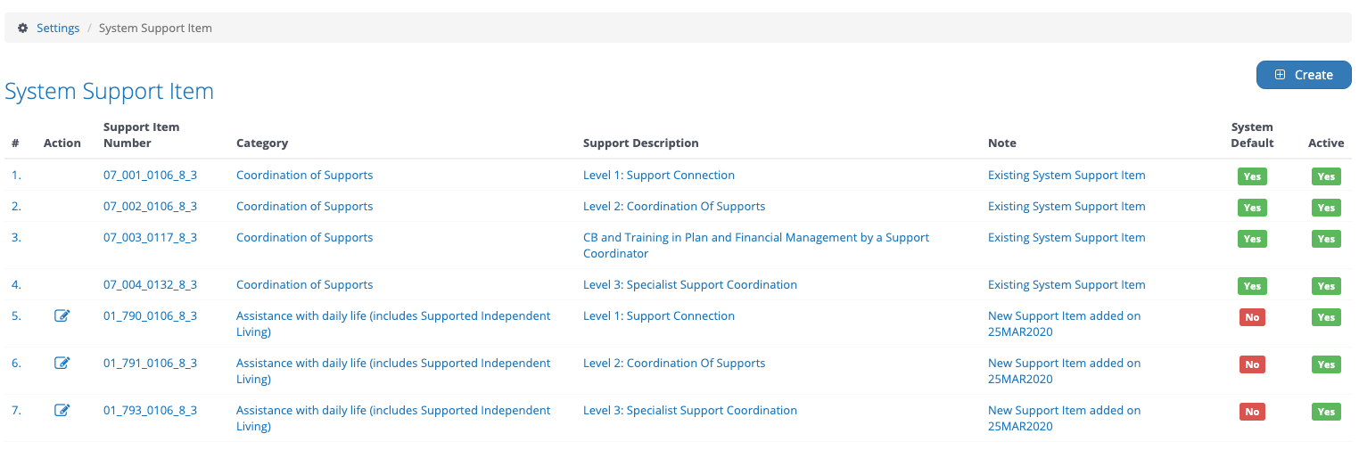
Task: Click the edit icon for item 01_791_0106_8_3
Action: click(x=62, y=363)
